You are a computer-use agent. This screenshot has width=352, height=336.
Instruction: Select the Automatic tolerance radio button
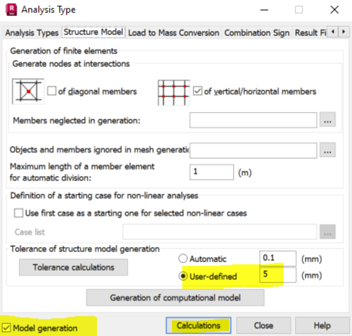click(183, 259)
